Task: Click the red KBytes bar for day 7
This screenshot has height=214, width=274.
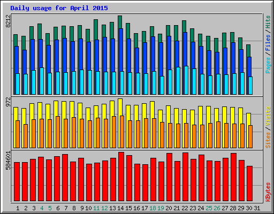Action: click(65, 178)
